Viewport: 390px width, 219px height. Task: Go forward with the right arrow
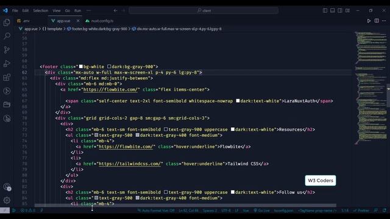(x=124, y=11)
